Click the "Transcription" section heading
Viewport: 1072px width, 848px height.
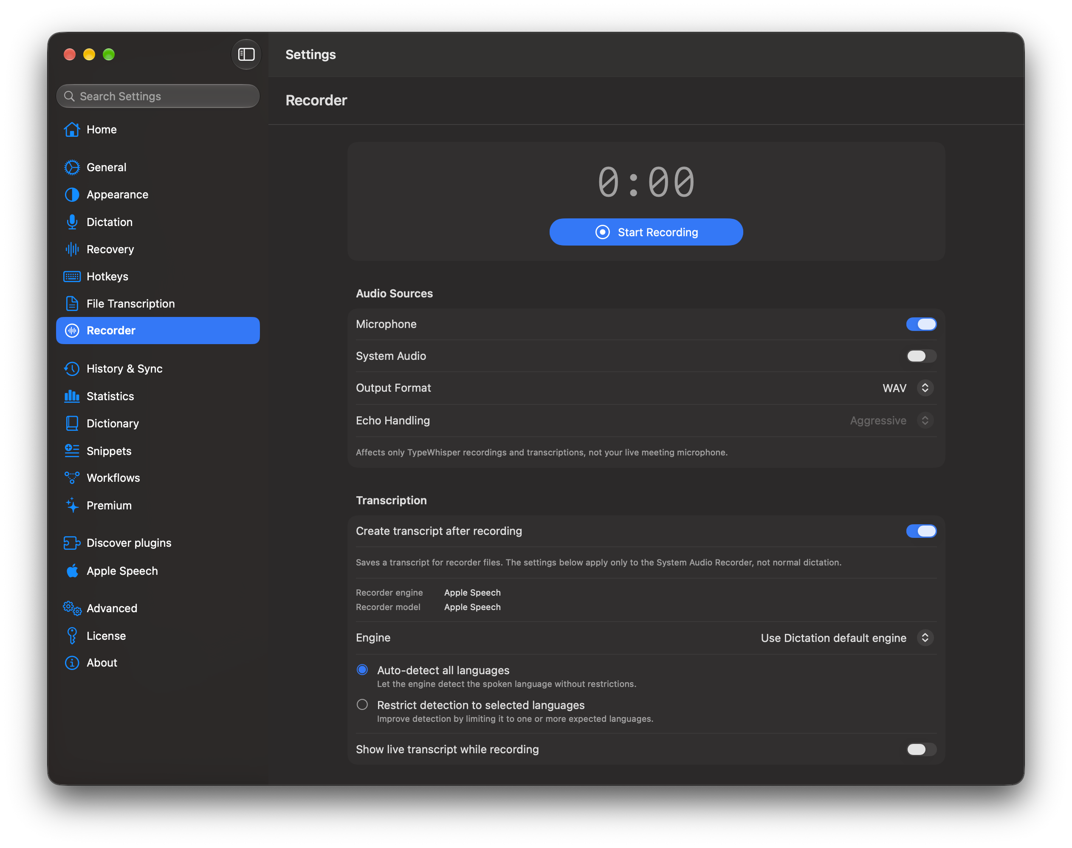[391, 500]
